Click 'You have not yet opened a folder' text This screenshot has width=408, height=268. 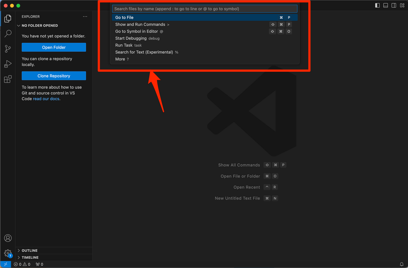click(53, 36)
